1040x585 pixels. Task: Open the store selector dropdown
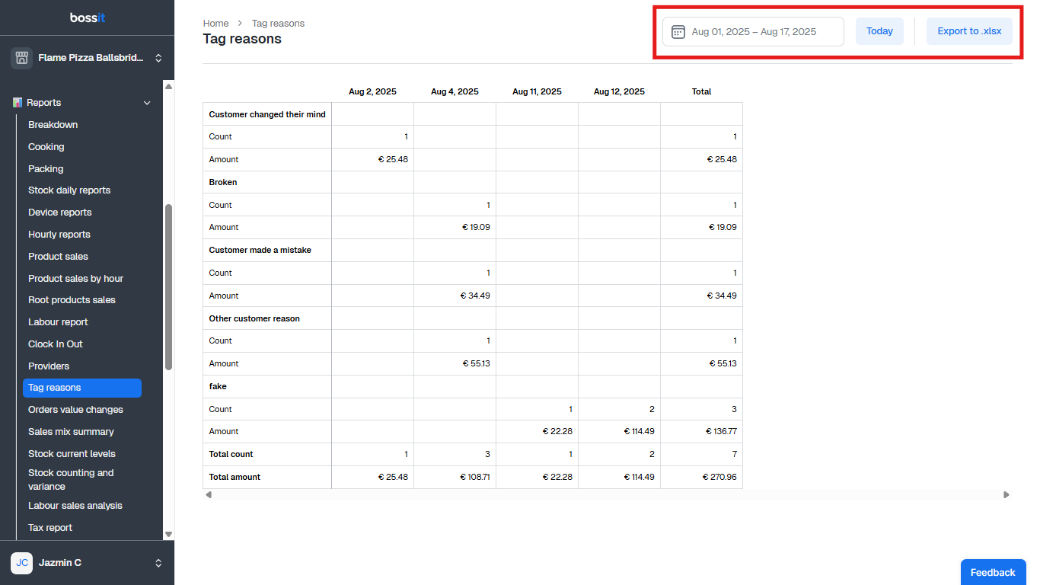point(158,58)
